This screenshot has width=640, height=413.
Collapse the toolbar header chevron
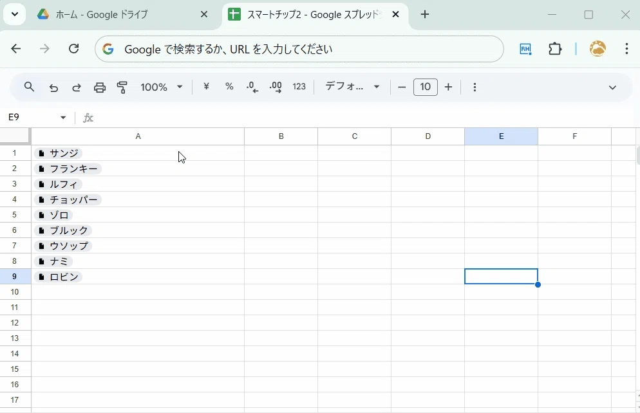[612, 87]
